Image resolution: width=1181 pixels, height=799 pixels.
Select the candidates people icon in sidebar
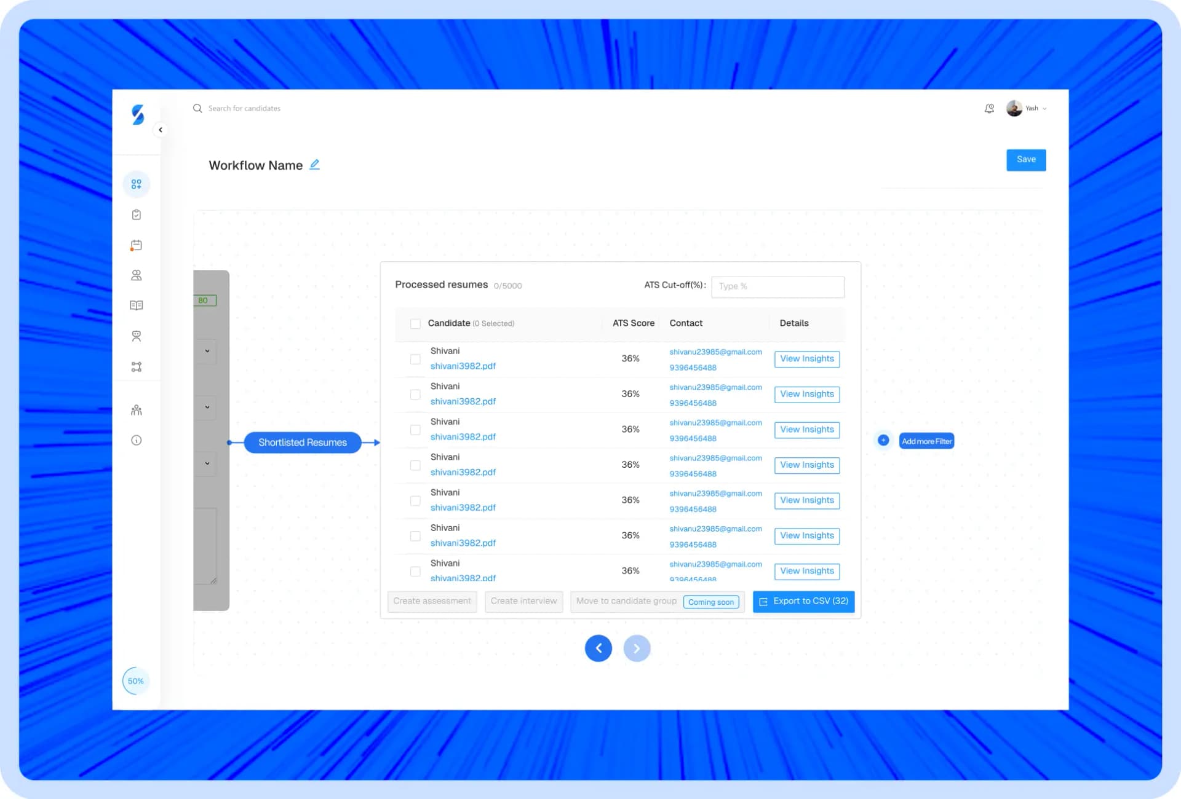coord(137,275)
